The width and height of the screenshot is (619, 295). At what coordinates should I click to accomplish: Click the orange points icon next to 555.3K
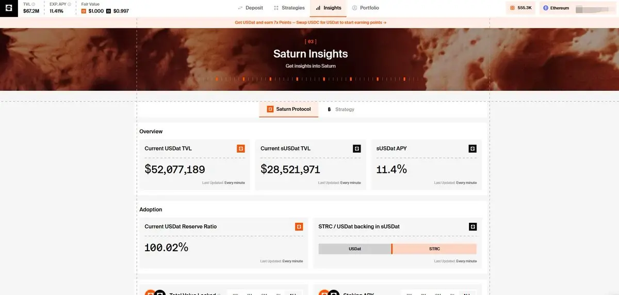point(512,8)
